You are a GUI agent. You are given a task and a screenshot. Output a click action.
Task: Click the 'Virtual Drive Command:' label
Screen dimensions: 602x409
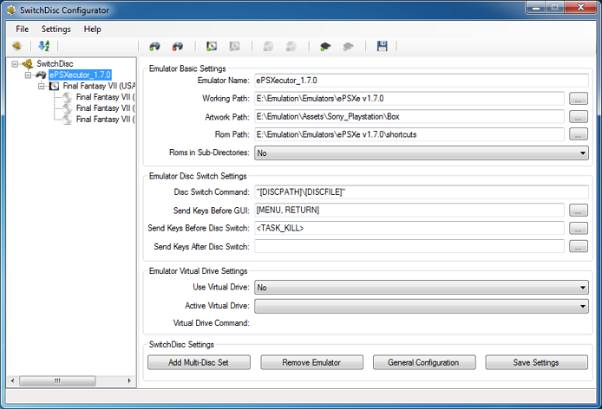pos(211,323)
